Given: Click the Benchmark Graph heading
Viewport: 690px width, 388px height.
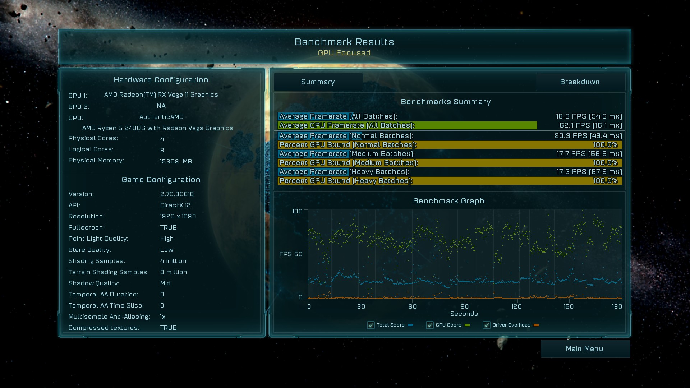Looking at the screenshot, I should point(448,201).
